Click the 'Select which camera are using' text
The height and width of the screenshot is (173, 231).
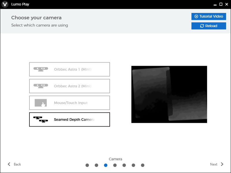coord(40,25)
